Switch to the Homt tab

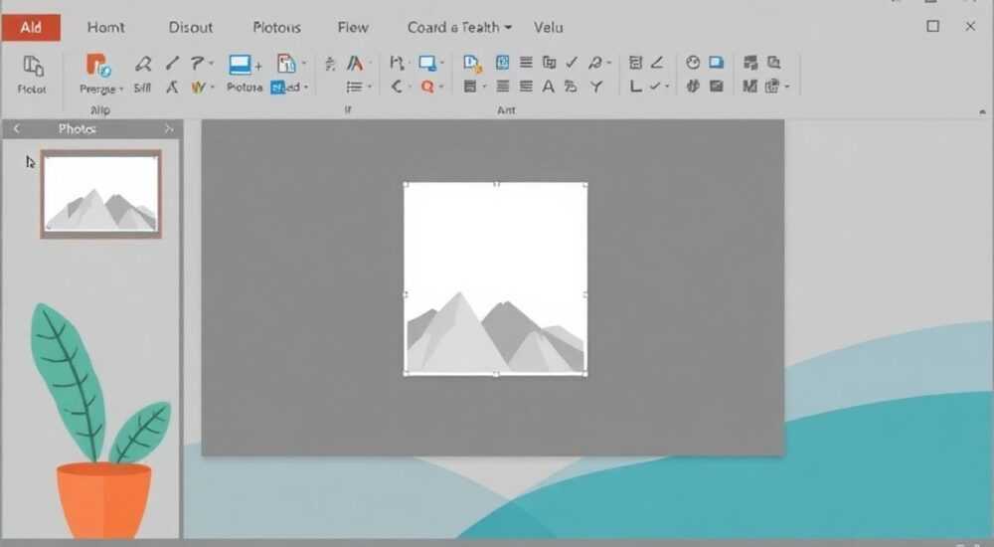click(106, 27)
